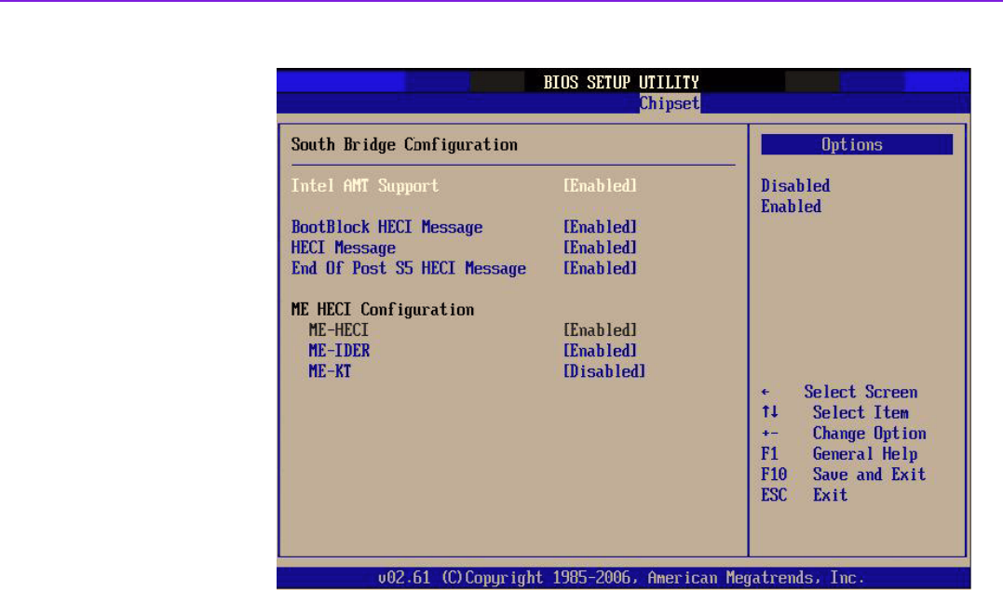Open the ME-IDER Enabled value

coord(600,351)
